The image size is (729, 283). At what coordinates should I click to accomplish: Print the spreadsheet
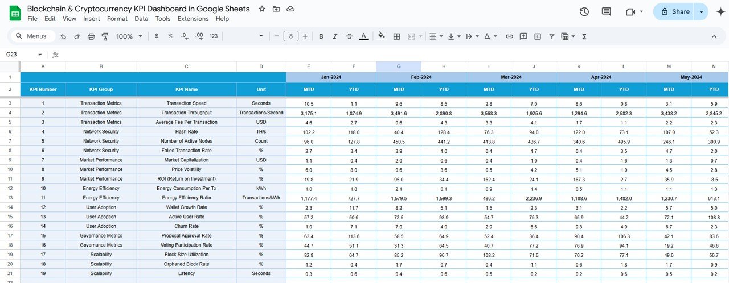coord(91,36)
